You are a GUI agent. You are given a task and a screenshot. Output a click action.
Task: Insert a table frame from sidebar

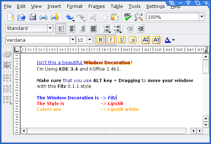(7, 55)
